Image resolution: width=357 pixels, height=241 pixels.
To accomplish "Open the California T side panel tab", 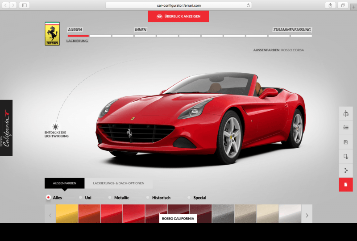I will coord(6,128).
